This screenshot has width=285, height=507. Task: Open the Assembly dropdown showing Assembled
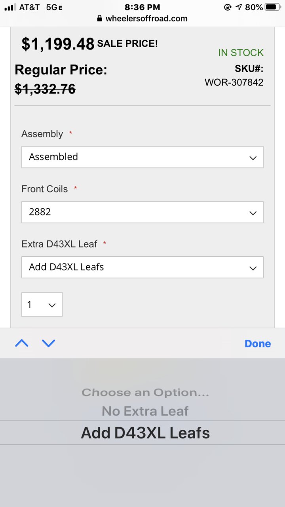click(x=142, y=157)
